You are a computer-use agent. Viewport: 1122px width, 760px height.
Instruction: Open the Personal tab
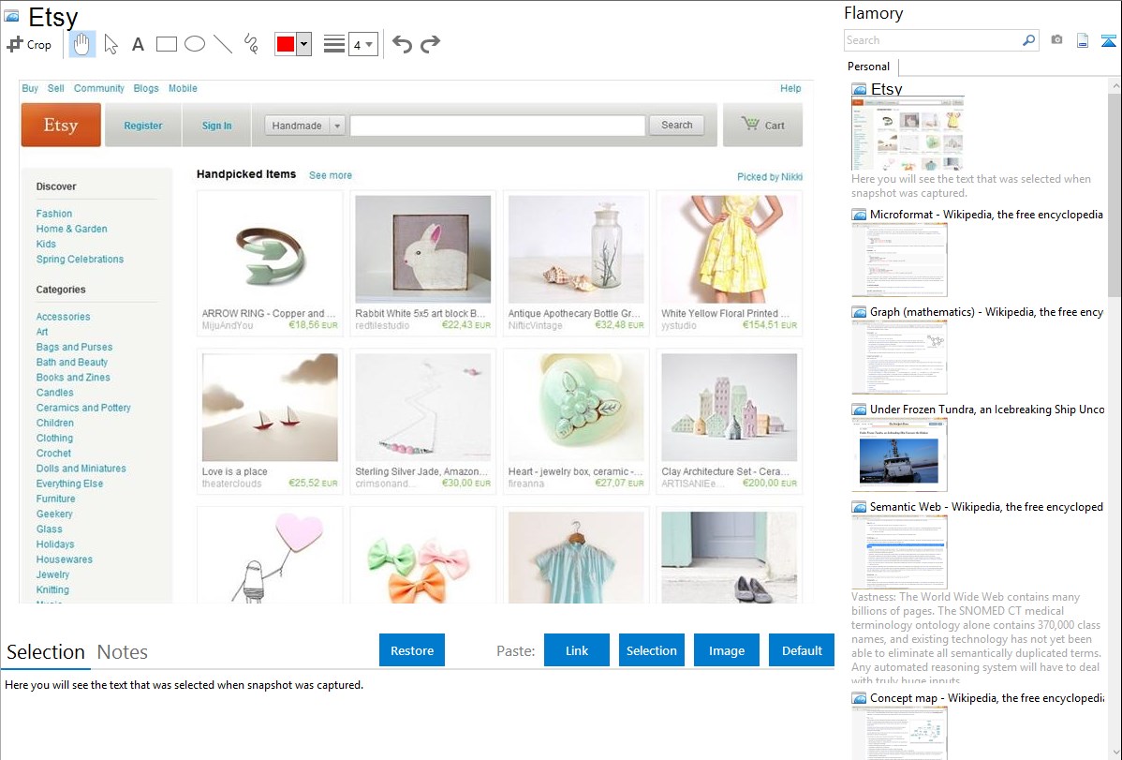coord(869,67)
